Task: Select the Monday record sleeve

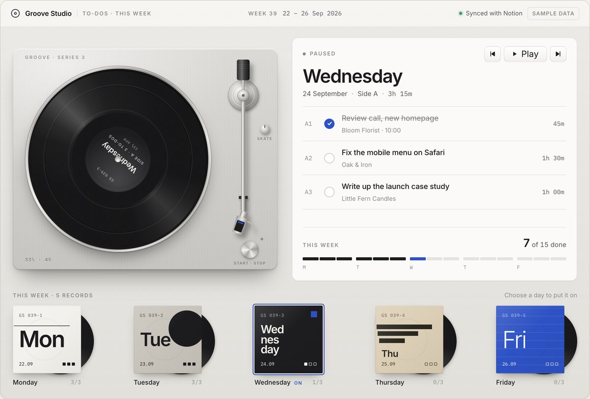Action: tap(47, 339)
